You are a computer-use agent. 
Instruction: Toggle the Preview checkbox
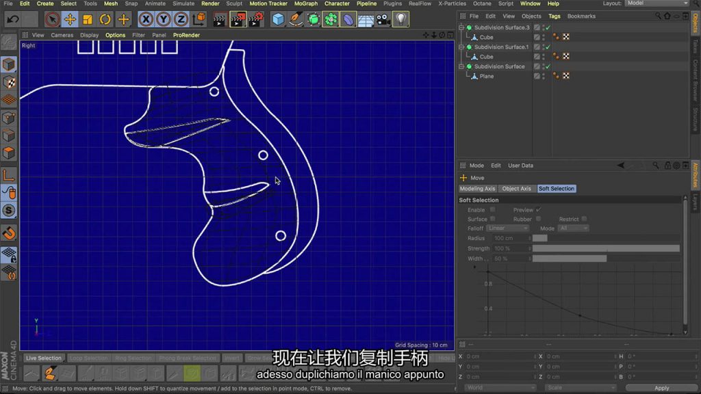coord(539,209)
